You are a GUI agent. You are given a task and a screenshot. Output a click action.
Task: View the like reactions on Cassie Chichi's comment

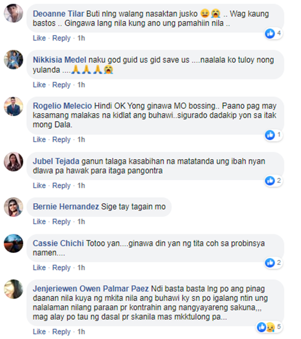tap(273, 263)
